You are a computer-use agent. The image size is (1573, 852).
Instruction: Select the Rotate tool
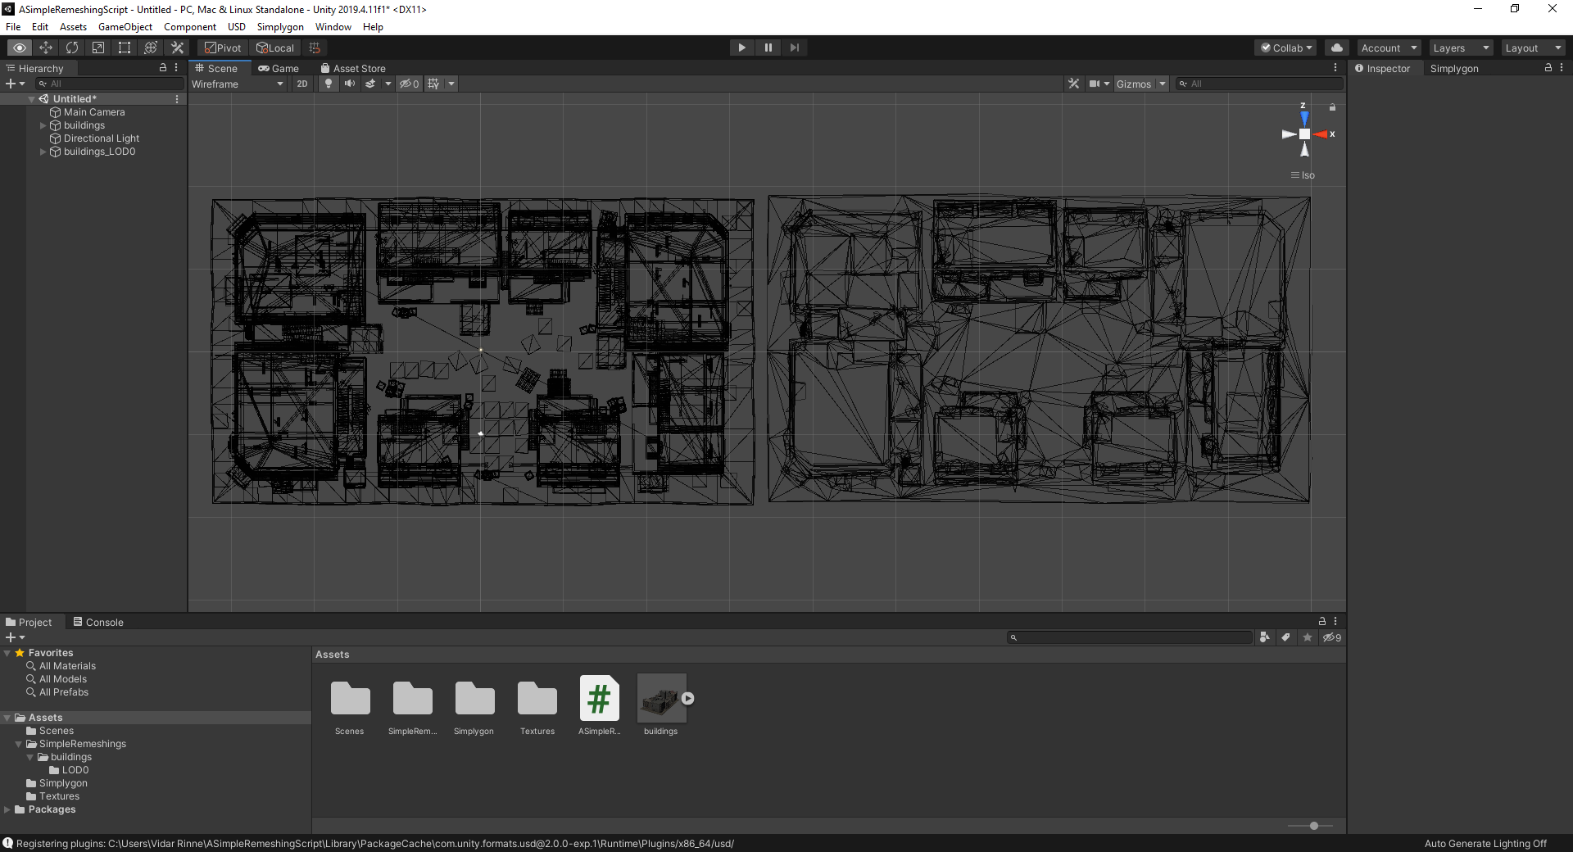[72, 48]
